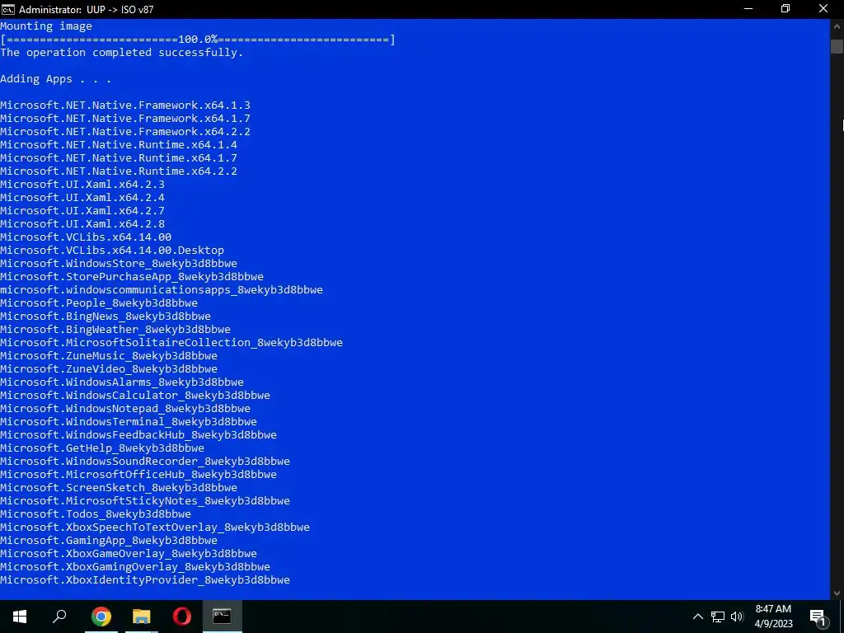Click the Microsoft.WindowsNotepad line
Screen dimensions: 844x633
coord(125,409)
